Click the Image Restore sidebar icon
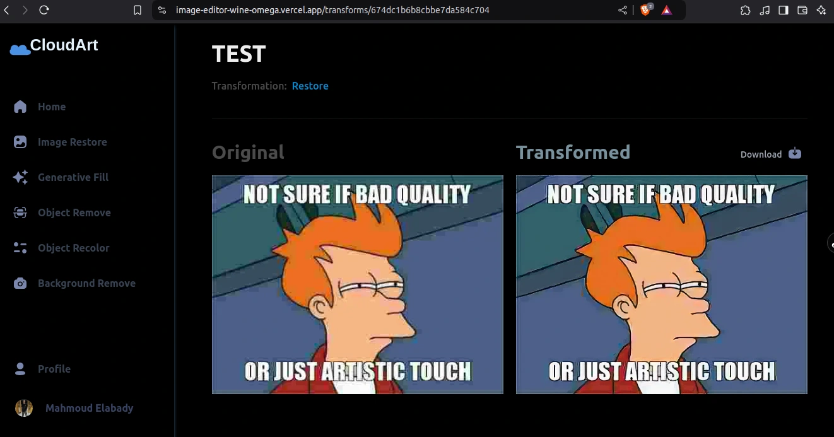 click(x=20, y=142)
